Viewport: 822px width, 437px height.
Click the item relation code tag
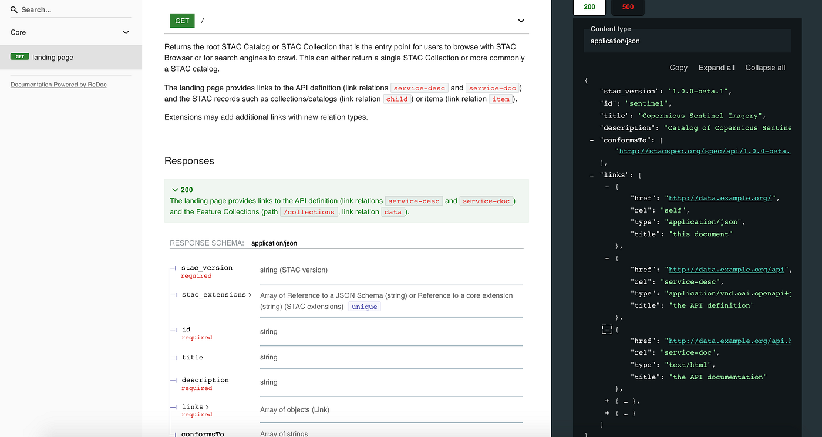coord(501,99)
